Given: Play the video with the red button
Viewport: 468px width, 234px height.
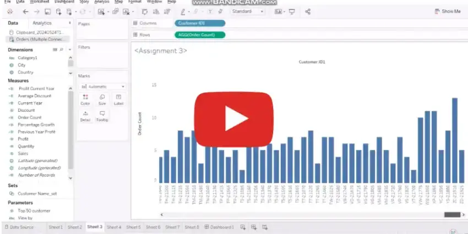Looking at the screenshot, I should coord(235,119).
